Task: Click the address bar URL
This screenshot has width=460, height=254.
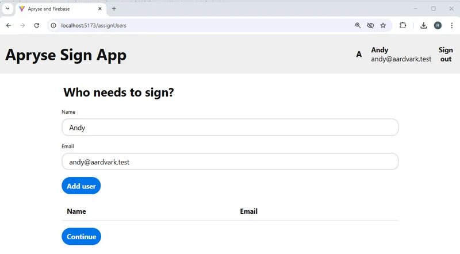Action: pyautogui.click(x=94, y=25)
